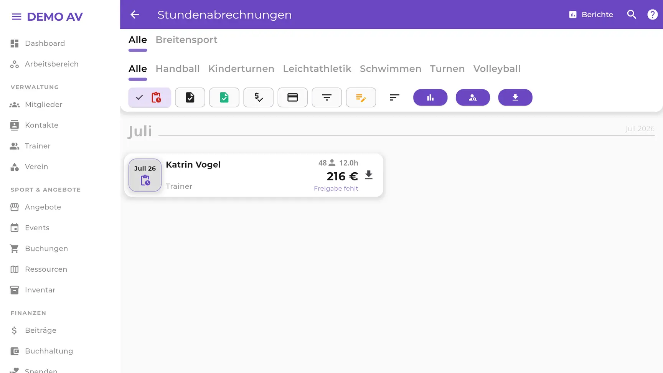Image resolution: width=663 pixels, height=373 pixels.
Task: Select the top-row Alle tab above Handball
Action: point(138,40)
